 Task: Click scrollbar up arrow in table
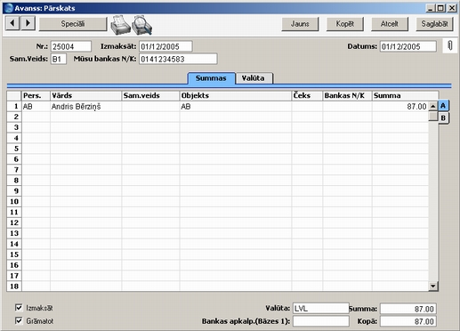coord(433,106)
